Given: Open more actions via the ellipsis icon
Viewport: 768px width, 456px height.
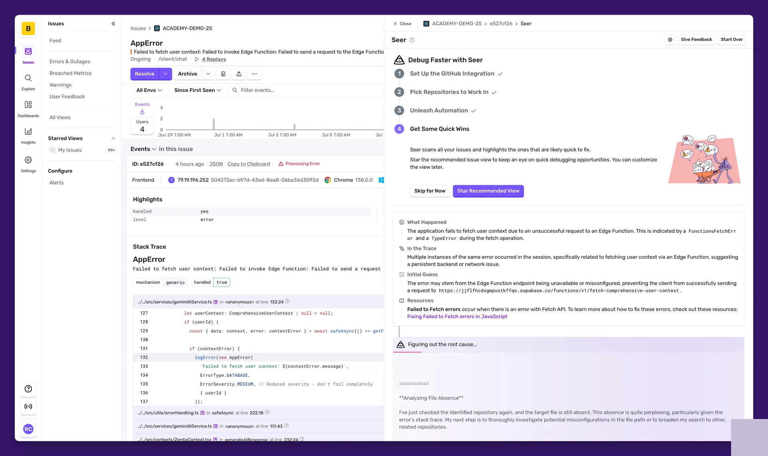Looking at the screenshot, I should coord(255,74).
